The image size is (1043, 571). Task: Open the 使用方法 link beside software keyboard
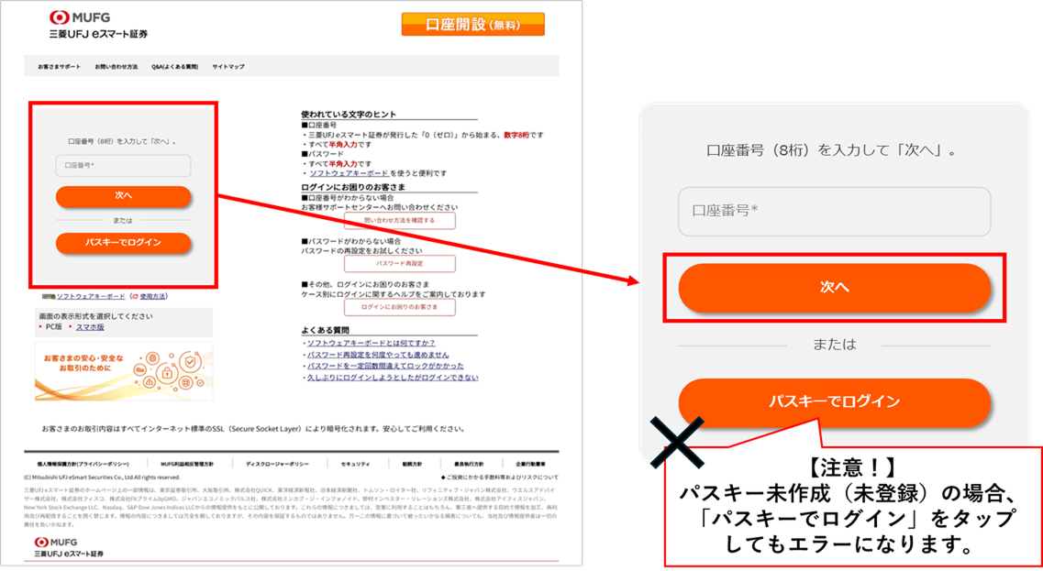coord(152,297)
